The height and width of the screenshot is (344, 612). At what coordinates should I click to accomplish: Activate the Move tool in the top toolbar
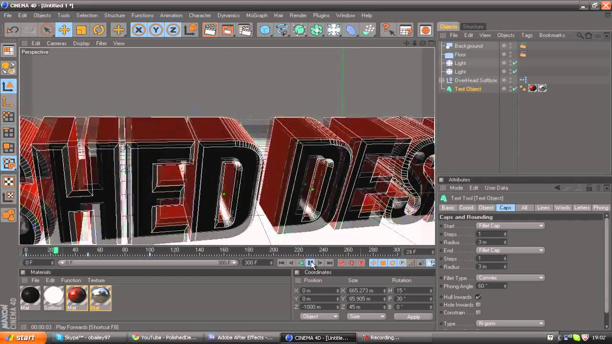[64, 30]
